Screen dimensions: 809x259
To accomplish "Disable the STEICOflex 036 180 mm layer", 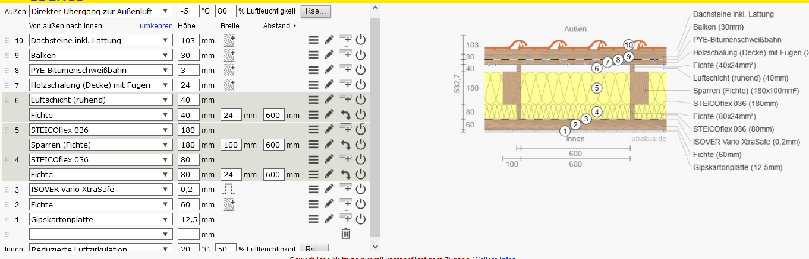I will click(360, 130).
